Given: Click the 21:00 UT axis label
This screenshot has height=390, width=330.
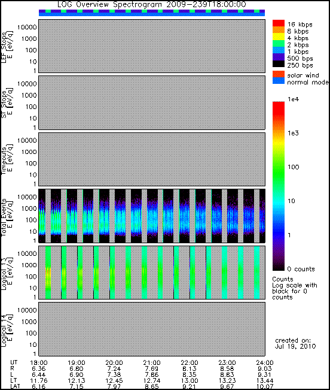Looking at the screenshot, I should click(x=152, y=362).
